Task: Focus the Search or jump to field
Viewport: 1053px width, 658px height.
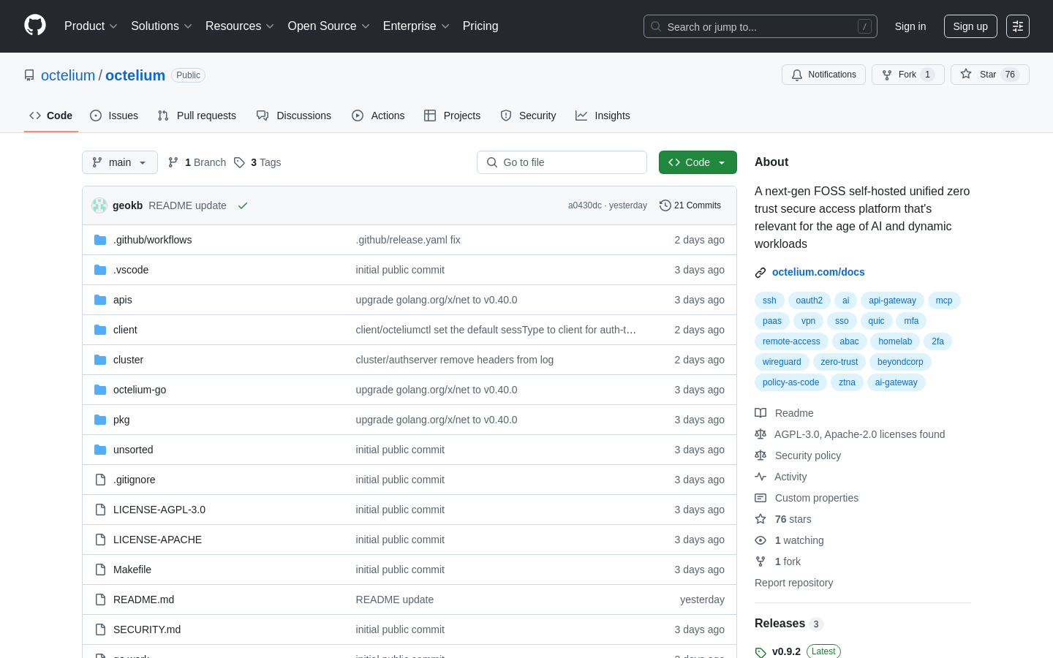Action: [760, 26]
